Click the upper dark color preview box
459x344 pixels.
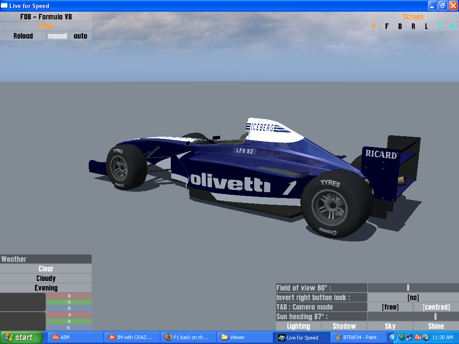tap(23, 302)
